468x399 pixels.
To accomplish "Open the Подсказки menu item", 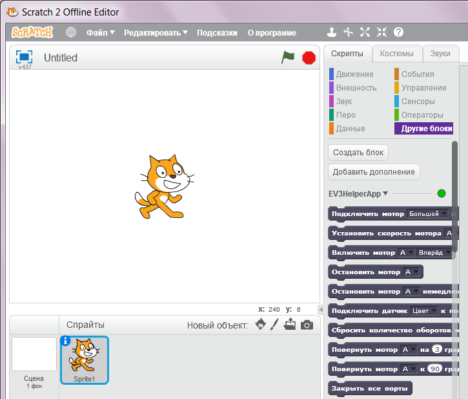I will [x=217, y=32].
